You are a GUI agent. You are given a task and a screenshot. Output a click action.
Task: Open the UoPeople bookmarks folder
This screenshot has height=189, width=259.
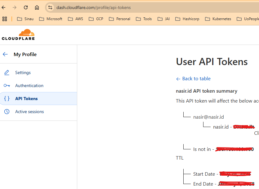pos(248,19)
